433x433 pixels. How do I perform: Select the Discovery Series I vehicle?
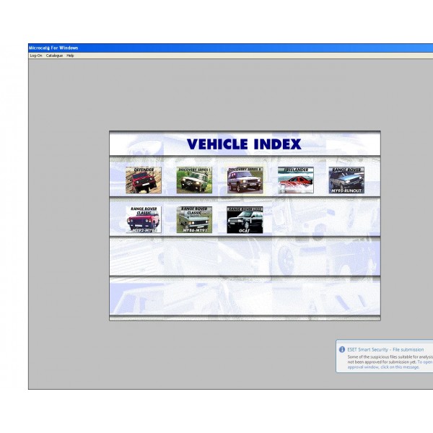[194, 180]
